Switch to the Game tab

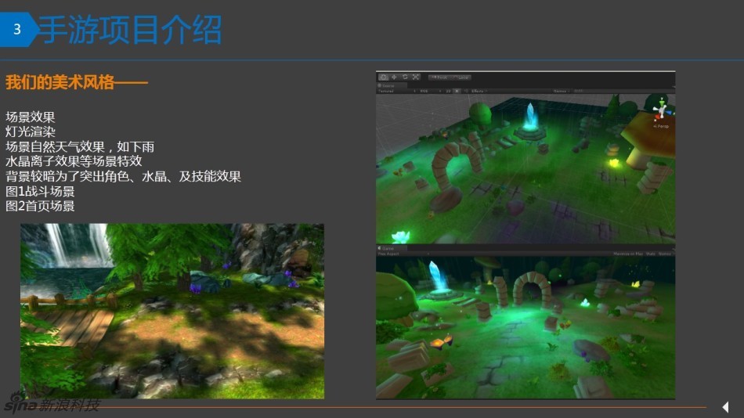pyautogui.click(x=387, y=247)
